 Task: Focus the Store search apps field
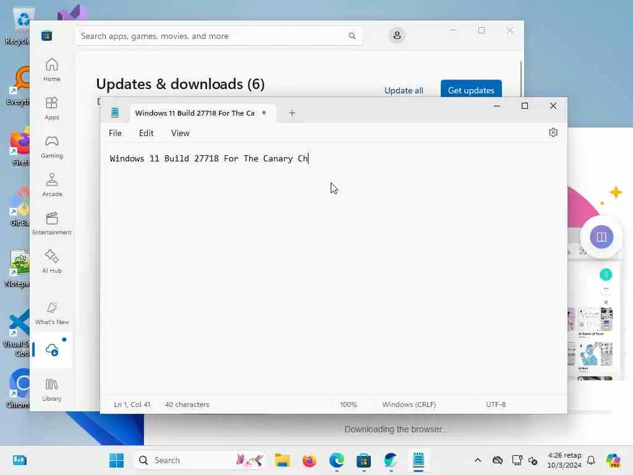[x=219, y=36]
